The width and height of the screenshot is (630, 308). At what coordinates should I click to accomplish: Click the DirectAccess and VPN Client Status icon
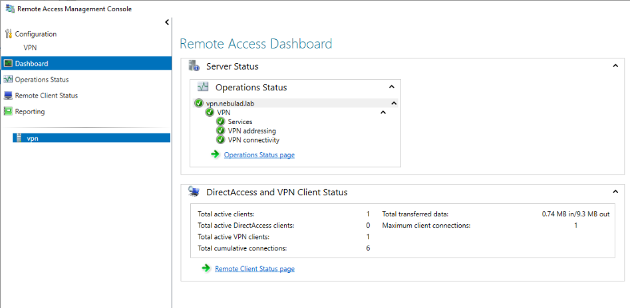194,192
